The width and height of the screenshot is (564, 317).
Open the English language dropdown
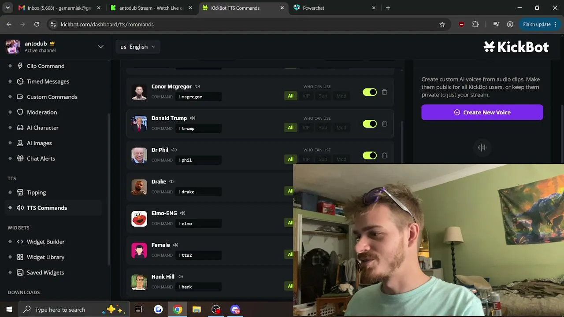138,47
